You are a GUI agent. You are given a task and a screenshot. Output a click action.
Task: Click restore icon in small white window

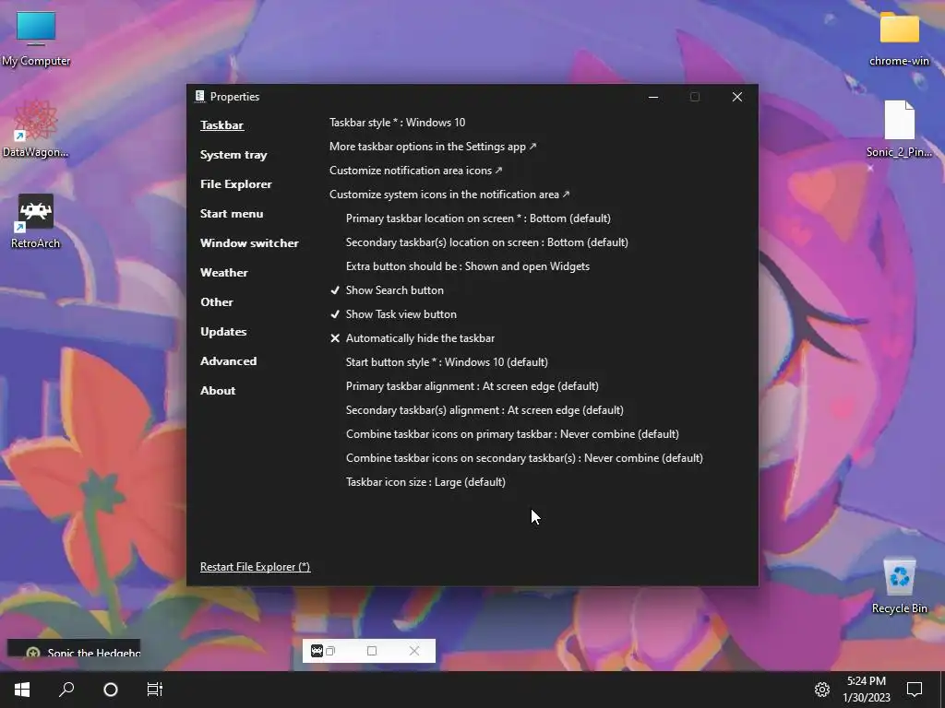pyautogui.click(x=330, y=651)
